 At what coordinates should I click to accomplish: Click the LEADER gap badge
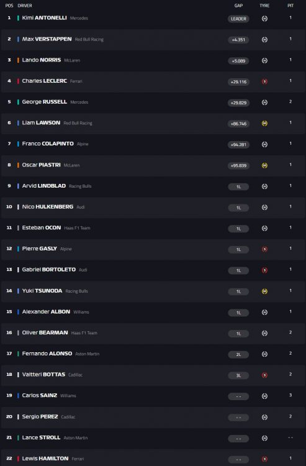(x=238, y=19)
